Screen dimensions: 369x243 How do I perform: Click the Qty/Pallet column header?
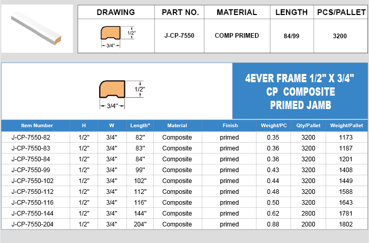(308, 126)
